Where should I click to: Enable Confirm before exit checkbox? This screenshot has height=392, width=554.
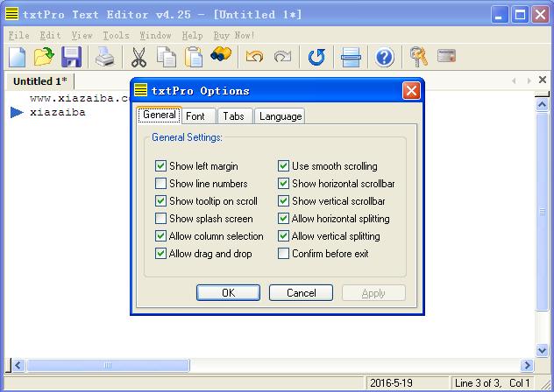[283, 254]
